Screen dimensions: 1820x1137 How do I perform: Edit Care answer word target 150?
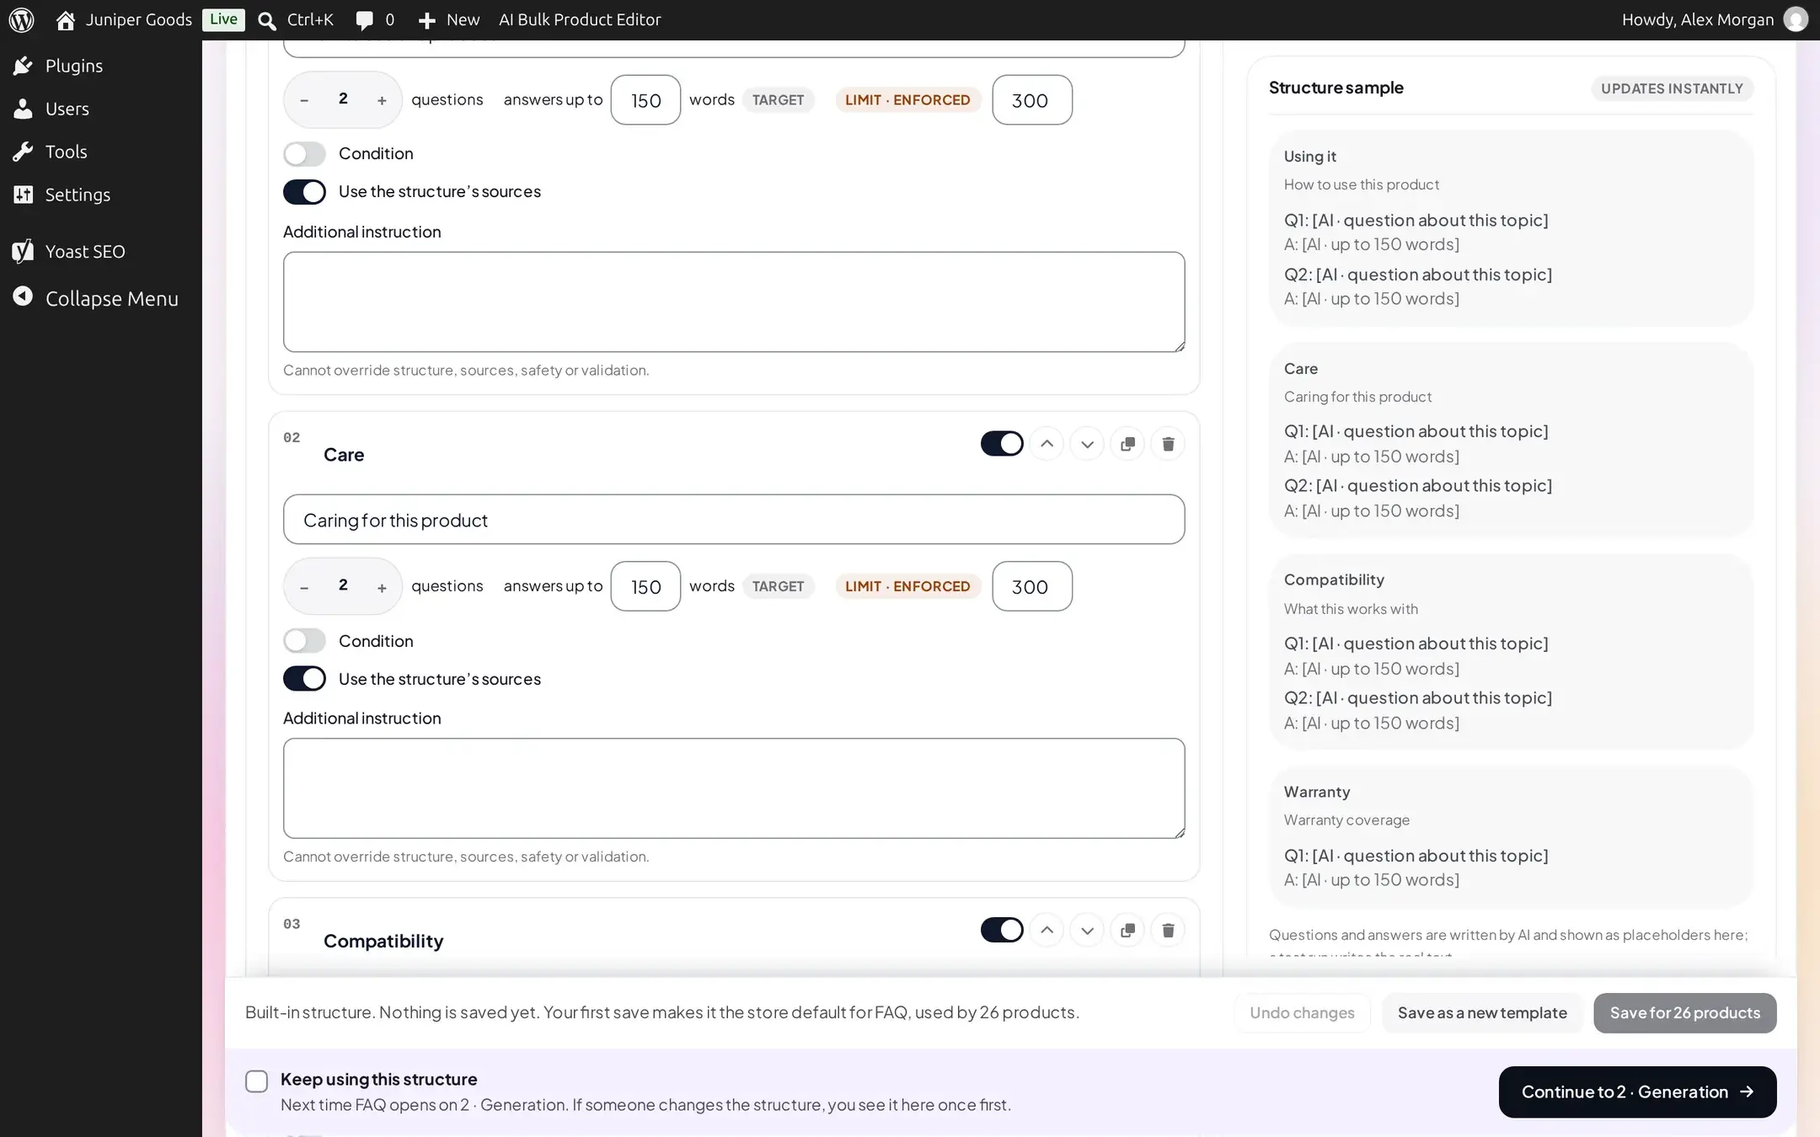click(645, 586)
